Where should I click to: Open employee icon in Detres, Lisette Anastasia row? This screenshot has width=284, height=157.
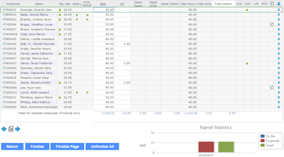click(279, 39)
